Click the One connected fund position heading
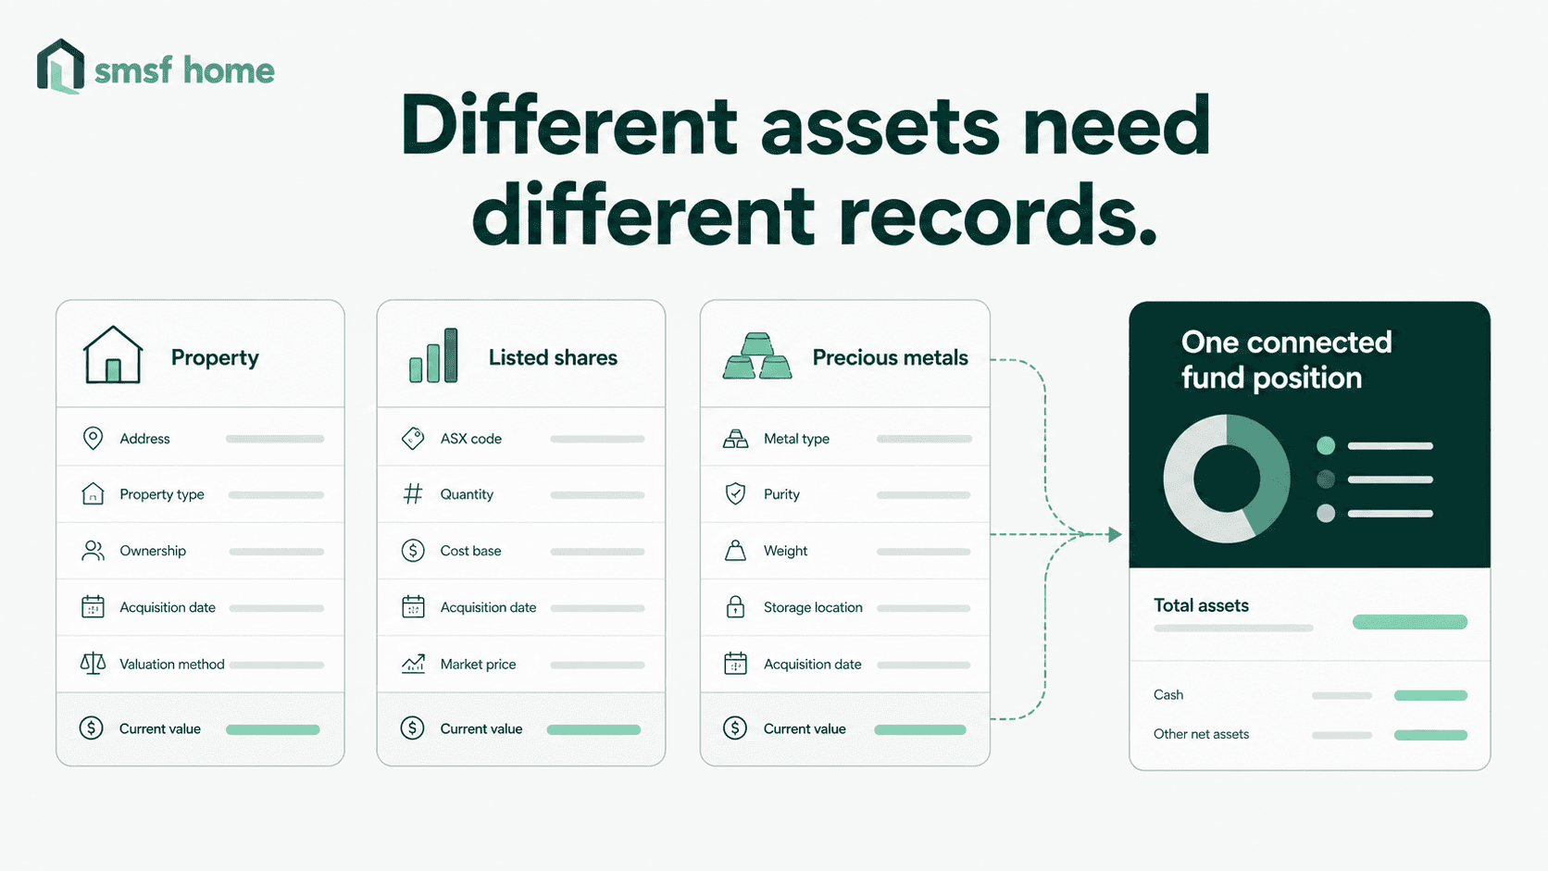Viewport: 1548px width, 871px height. pos(1286,360)
